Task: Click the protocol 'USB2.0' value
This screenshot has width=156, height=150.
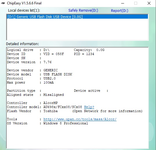Action: pos(50,78)
